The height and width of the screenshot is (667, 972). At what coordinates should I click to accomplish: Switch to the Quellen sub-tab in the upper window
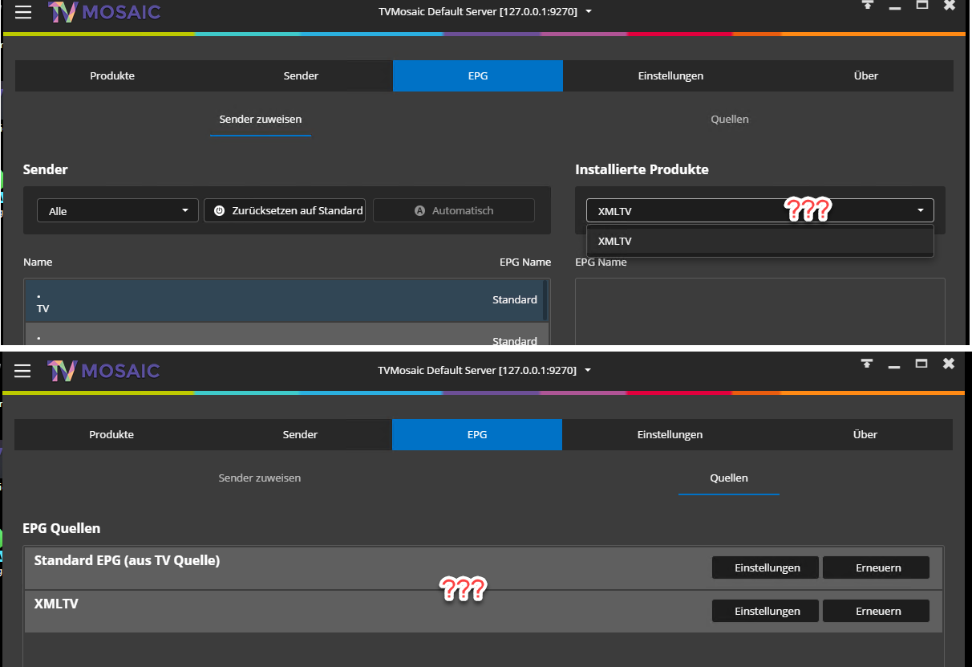pos(730,120)
